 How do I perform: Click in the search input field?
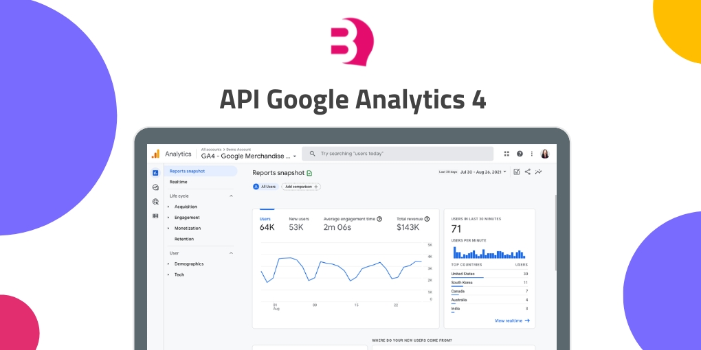coord(397,154)
